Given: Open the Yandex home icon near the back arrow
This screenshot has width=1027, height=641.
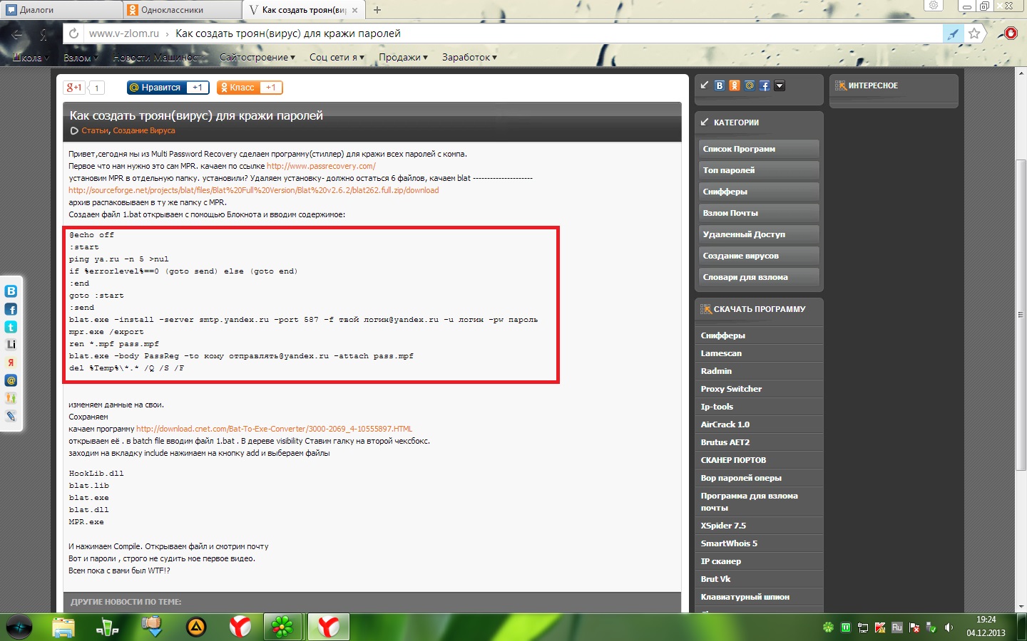Looking at the screenshot, I should [44, 33].
